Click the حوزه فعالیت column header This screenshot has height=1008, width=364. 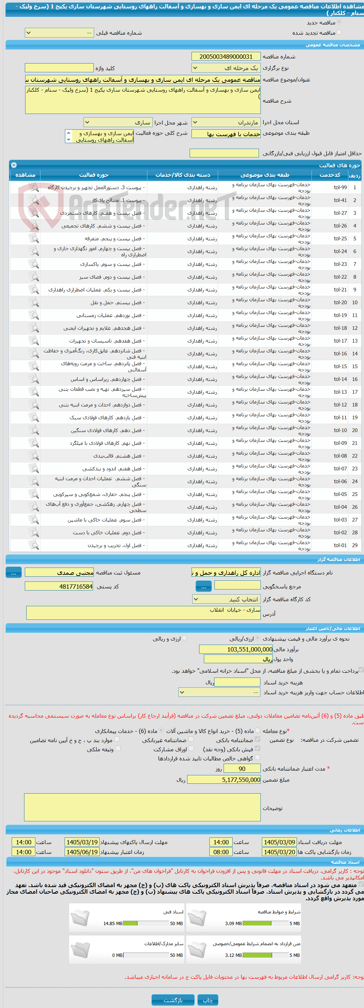coord(94,175)
